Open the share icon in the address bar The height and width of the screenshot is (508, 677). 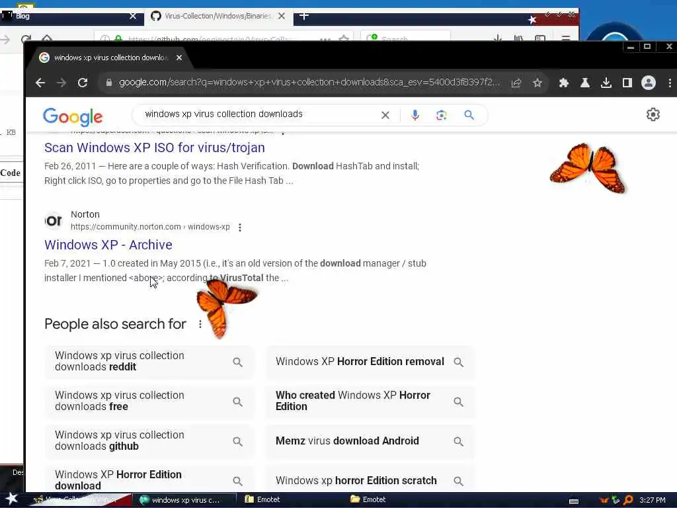click(x=516, y=83)
